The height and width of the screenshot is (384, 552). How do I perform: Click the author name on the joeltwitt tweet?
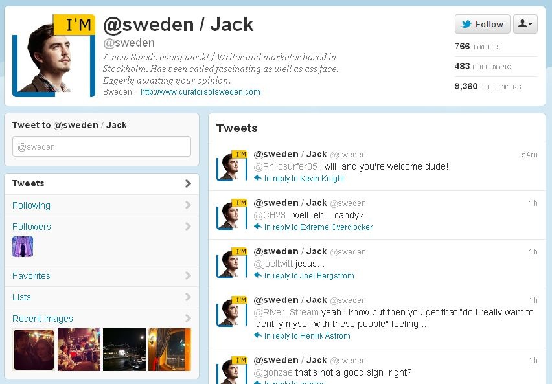pos(290,251)
